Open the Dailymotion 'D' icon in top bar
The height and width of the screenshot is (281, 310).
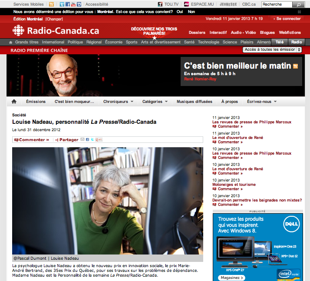pos(79,4)
